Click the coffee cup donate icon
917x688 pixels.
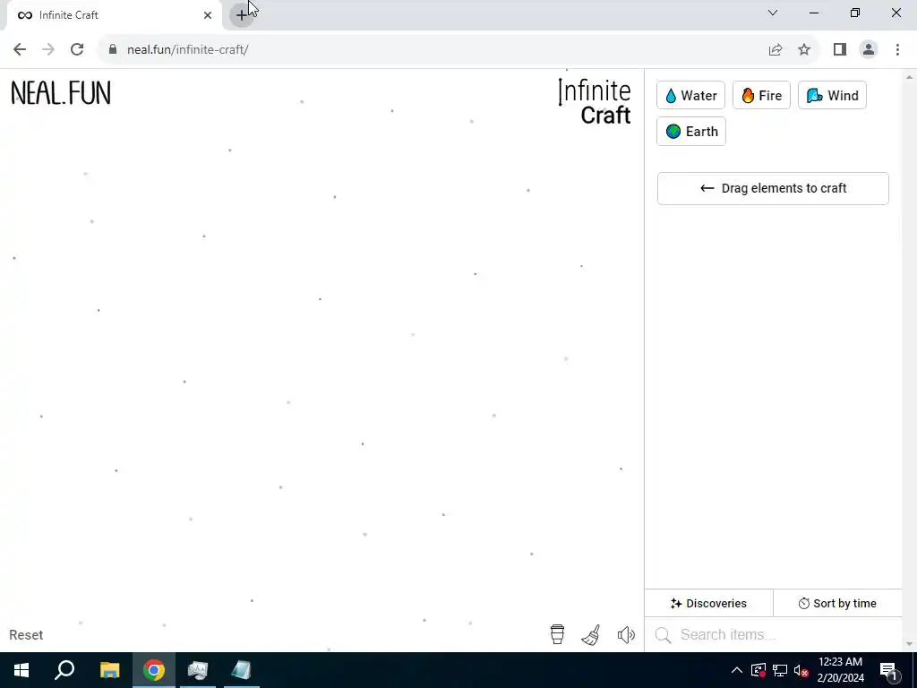click(557, 634)
